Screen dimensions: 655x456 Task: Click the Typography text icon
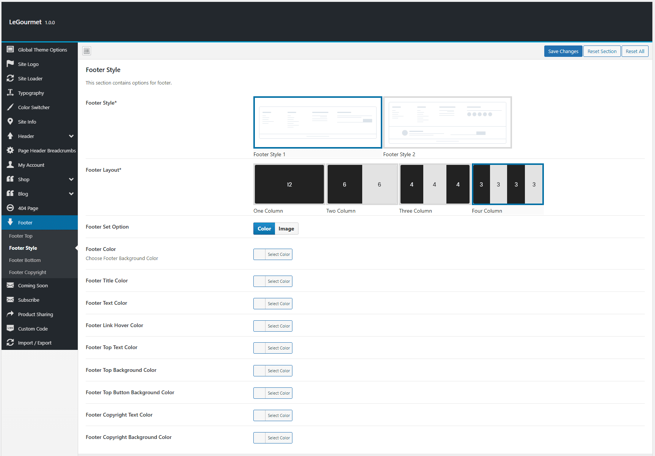10,92
